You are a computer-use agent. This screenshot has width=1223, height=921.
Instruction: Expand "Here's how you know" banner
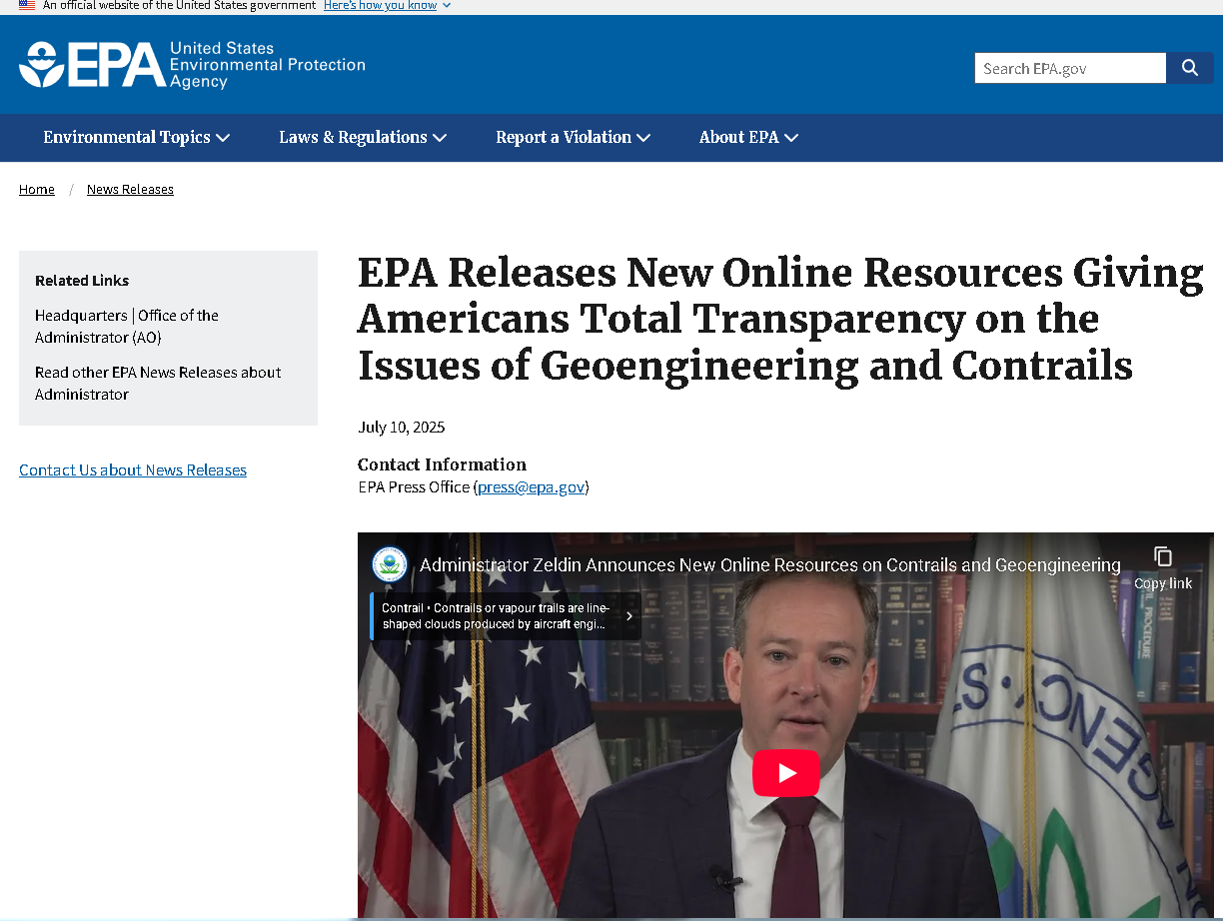click(387, 5)
